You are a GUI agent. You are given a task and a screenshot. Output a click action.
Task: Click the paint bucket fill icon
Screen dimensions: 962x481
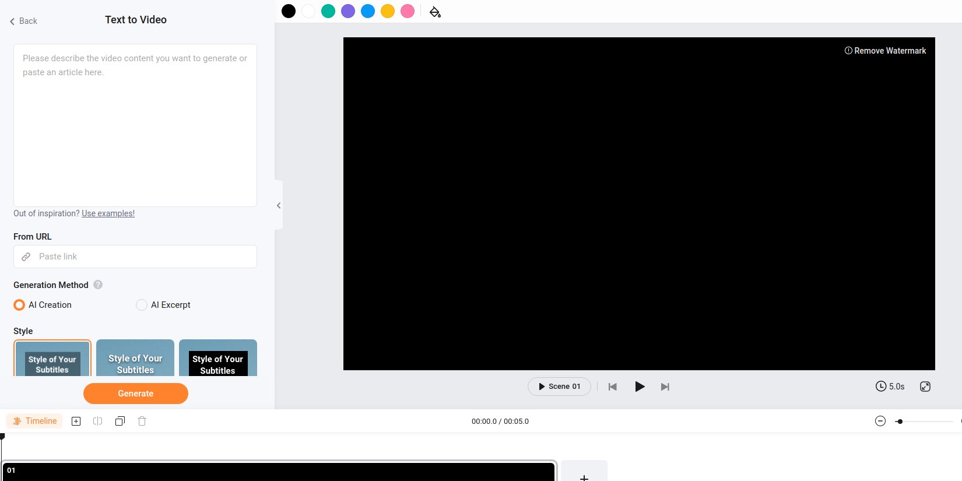point(435,12)
